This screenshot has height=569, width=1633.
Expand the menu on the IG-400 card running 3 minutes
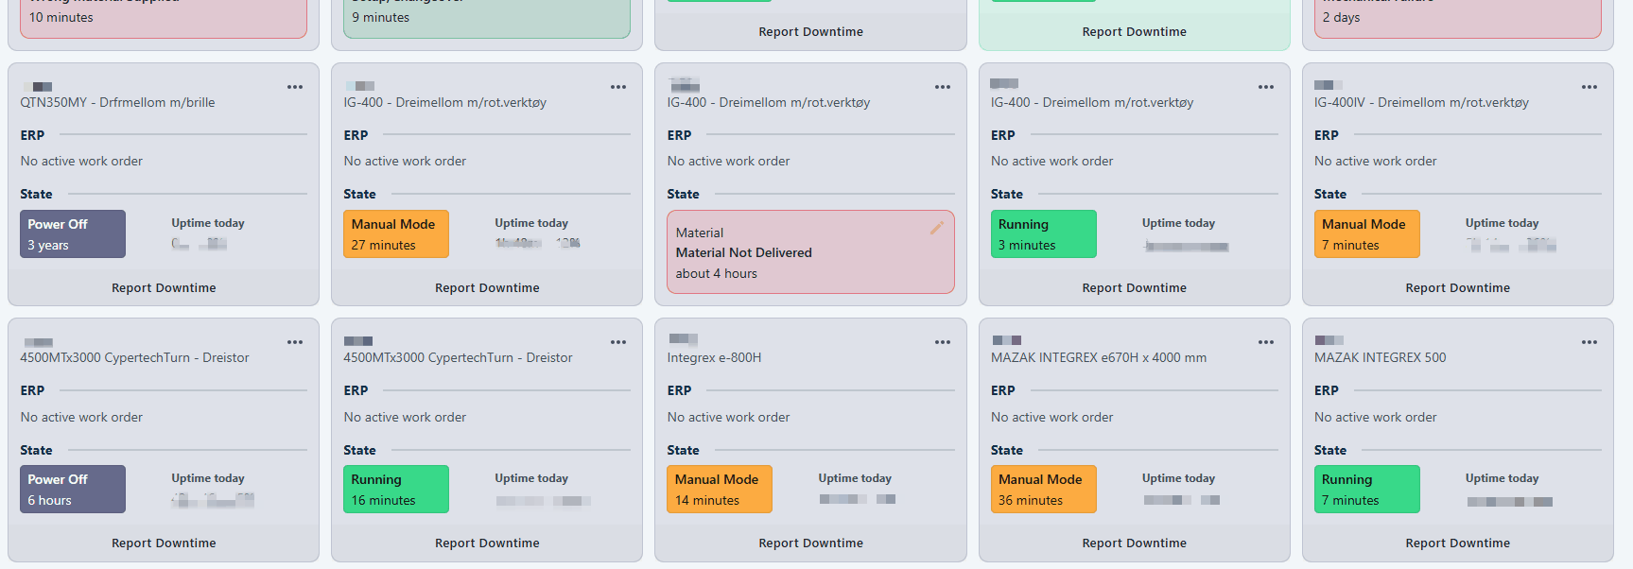[x=1265, y=87]
